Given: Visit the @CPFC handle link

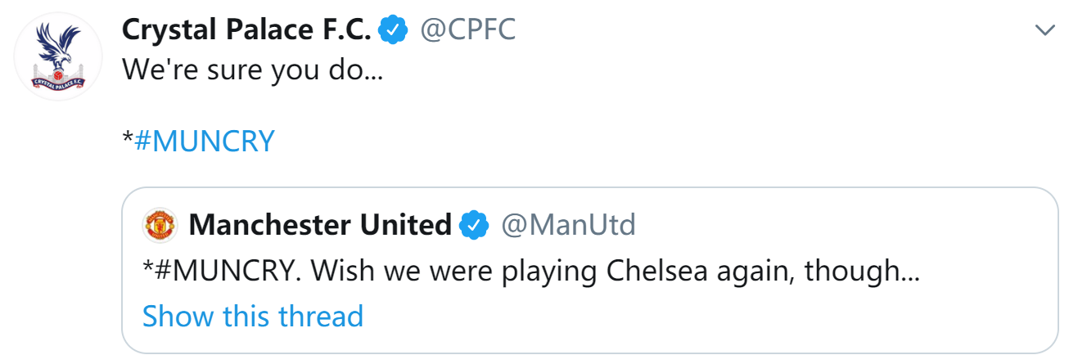Looking at the screenshot, I should coord(467,31).
